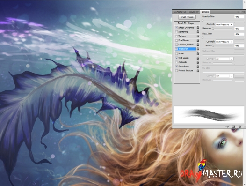
Task: Switch to the Character tab
Action: 180,12
